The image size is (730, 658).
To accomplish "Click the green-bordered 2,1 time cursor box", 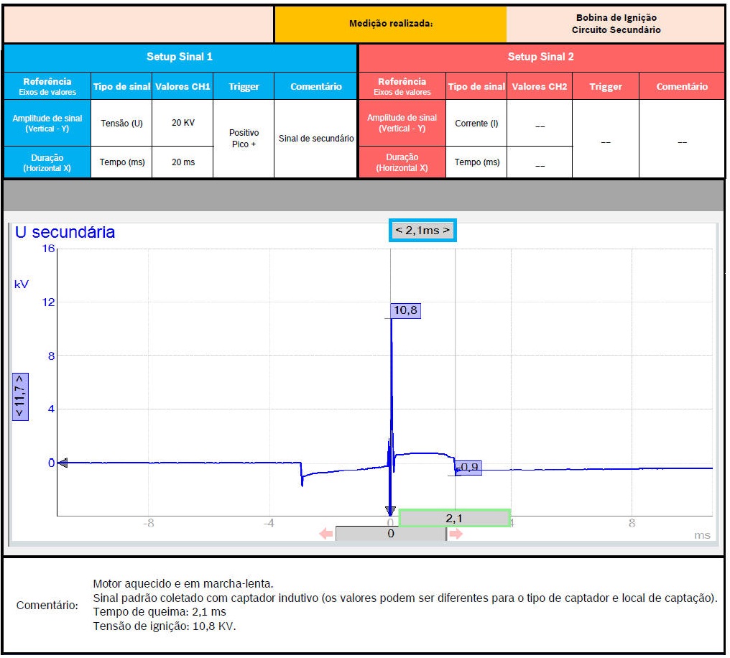I will click(454, 518).
